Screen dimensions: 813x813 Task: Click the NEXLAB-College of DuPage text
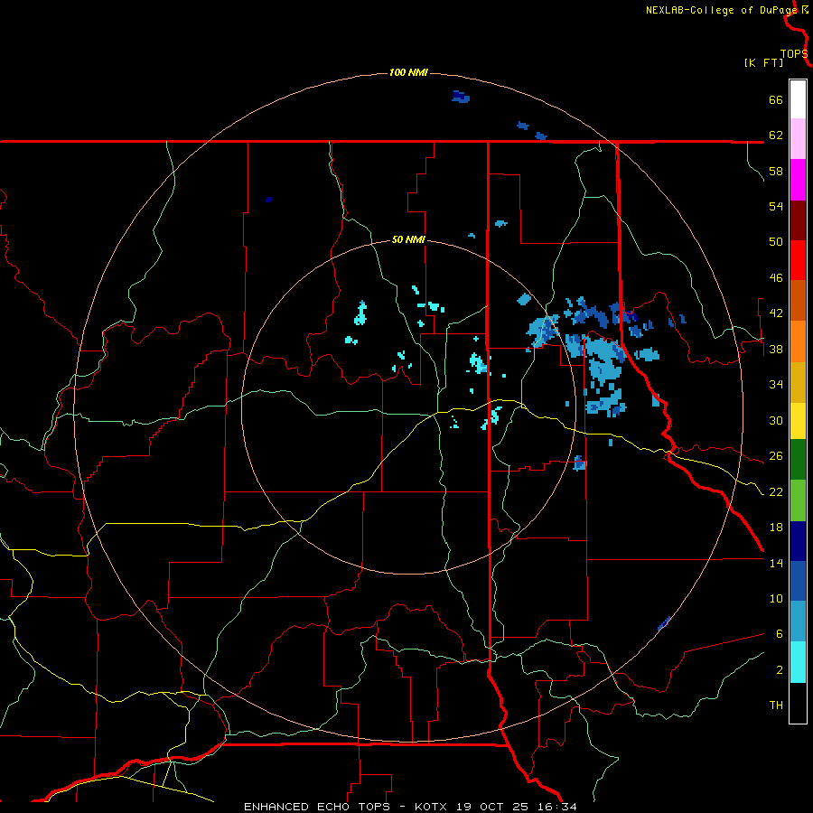[x=721, y=10]
